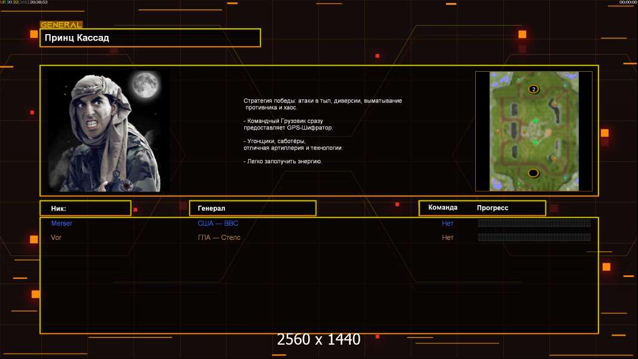This screenshot has height=359, width=638.
Task: Click the Ник: column header
Action: (x=86, y=208)
